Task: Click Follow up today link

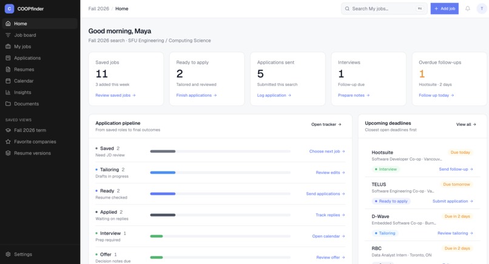Action: pyautogui.click(x=436, y=95)
